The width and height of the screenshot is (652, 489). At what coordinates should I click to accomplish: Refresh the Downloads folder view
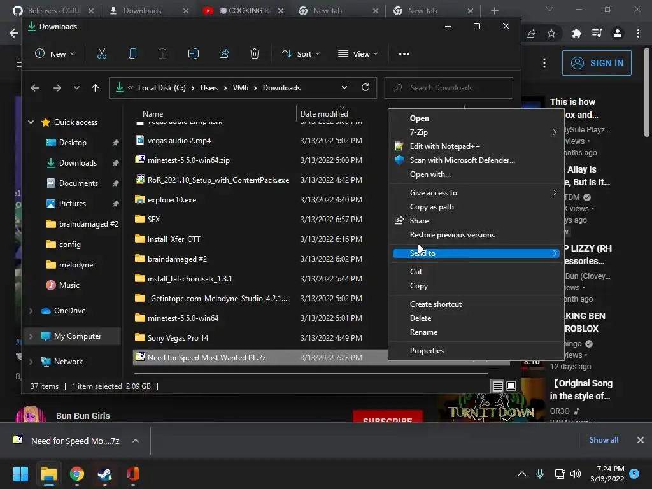coord(365,87)
